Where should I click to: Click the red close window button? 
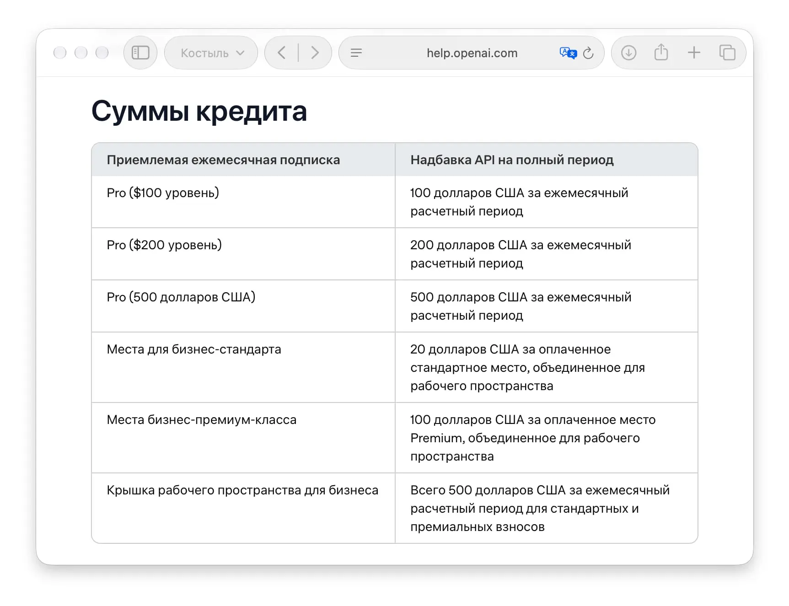click(x=60, y=53)
